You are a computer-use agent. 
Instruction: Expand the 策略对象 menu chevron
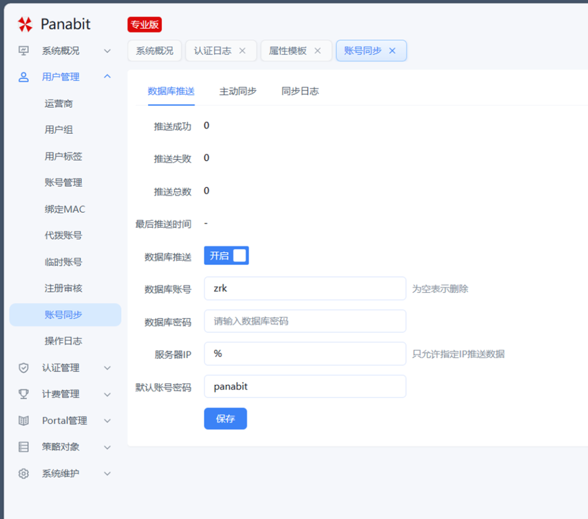(107, 447)
